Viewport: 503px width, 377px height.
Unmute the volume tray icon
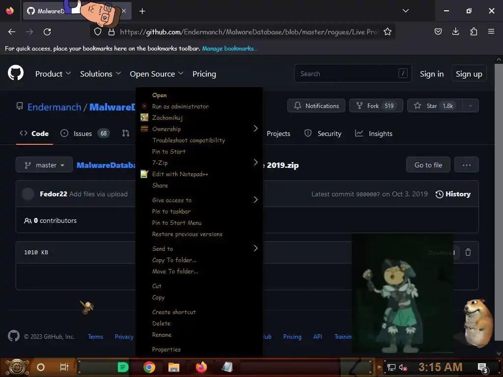pos(403,367)
